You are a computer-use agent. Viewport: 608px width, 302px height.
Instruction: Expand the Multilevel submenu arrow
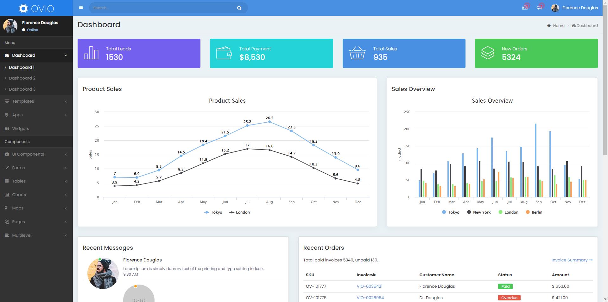coord(66,235)
